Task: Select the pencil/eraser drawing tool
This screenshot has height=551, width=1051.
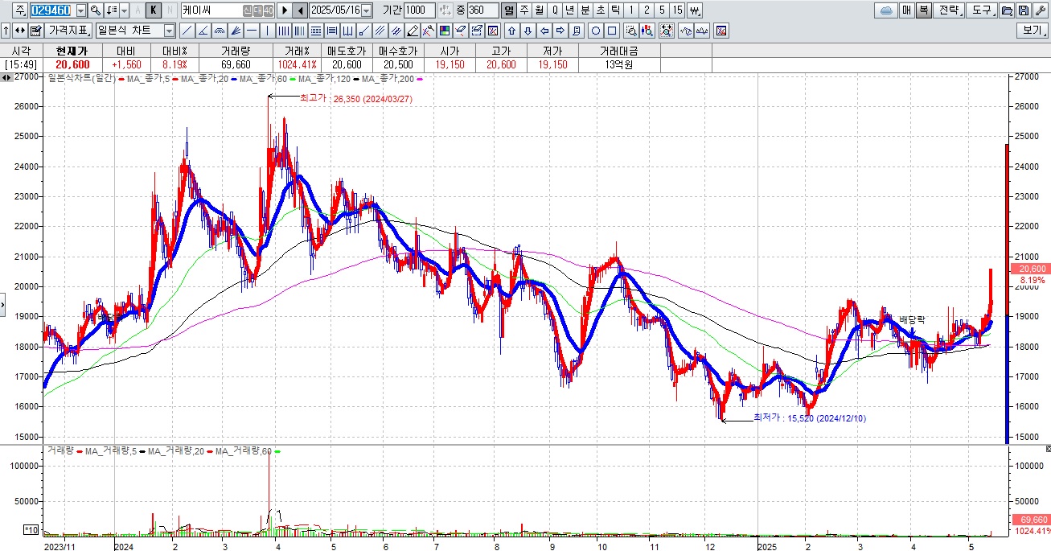Action: (x=413, y=31)
